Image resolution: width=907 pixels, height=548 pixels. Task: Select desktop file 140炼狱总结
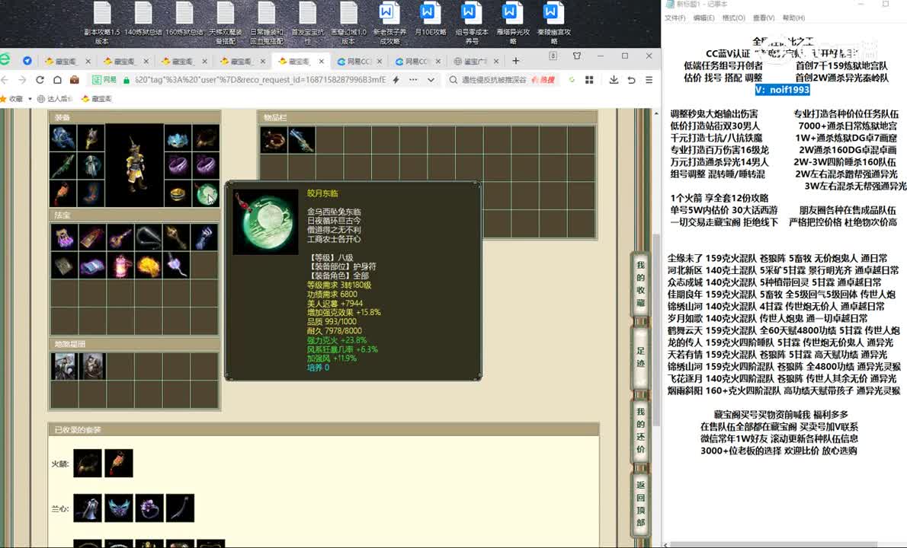click(143, 21)
